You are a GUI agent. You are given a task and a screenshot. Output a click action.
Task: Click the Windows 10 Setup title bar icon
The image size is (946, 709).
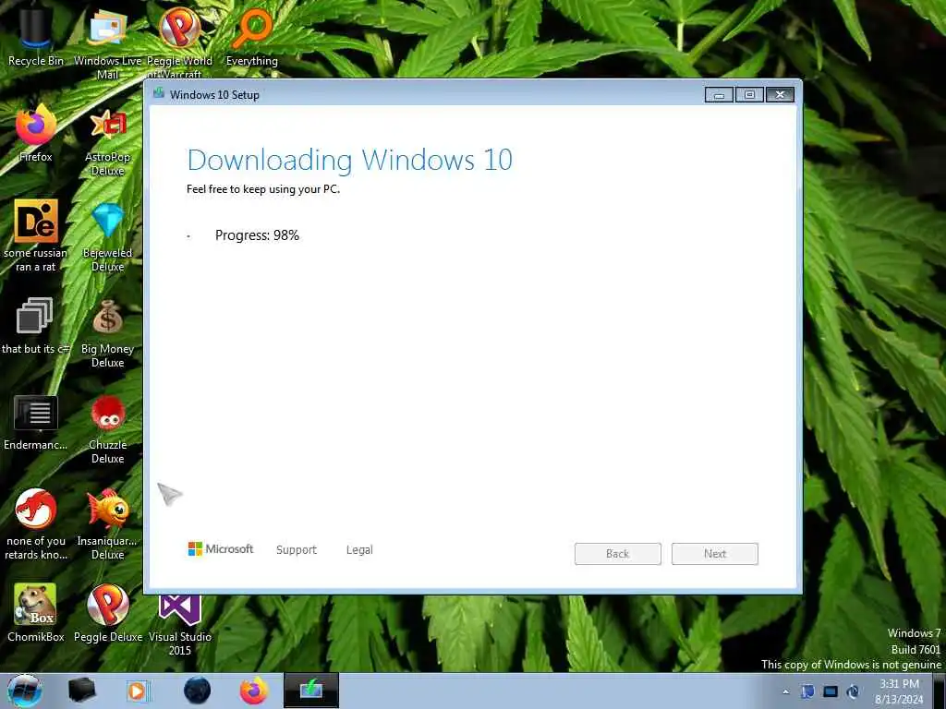pos(159,93)
